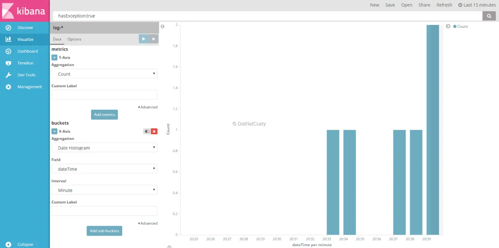Click Refresh in the top menu
The image size is (499, 248).
(444, 5)
